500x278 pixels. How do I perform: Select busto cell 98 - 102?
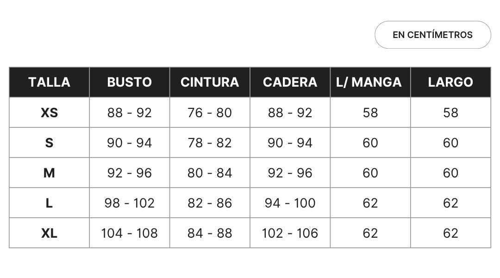click(130, 203)
